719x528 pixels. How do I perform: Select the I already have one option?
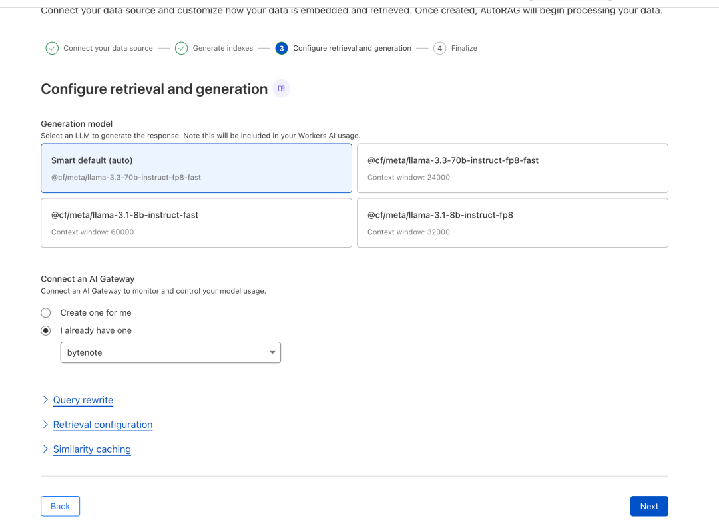tap(45, 330)
